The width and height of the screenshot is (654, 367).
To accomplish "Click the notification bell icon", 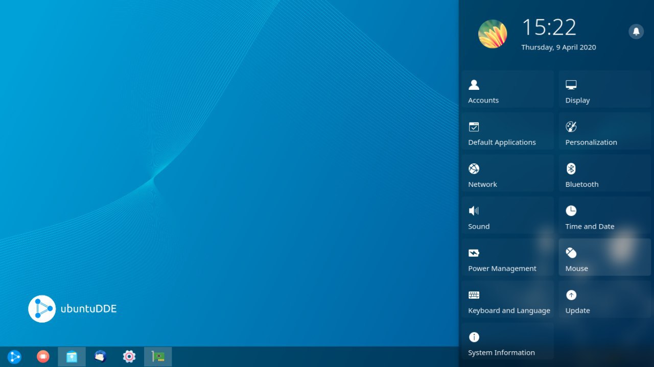I will click(x=636, y=31).
